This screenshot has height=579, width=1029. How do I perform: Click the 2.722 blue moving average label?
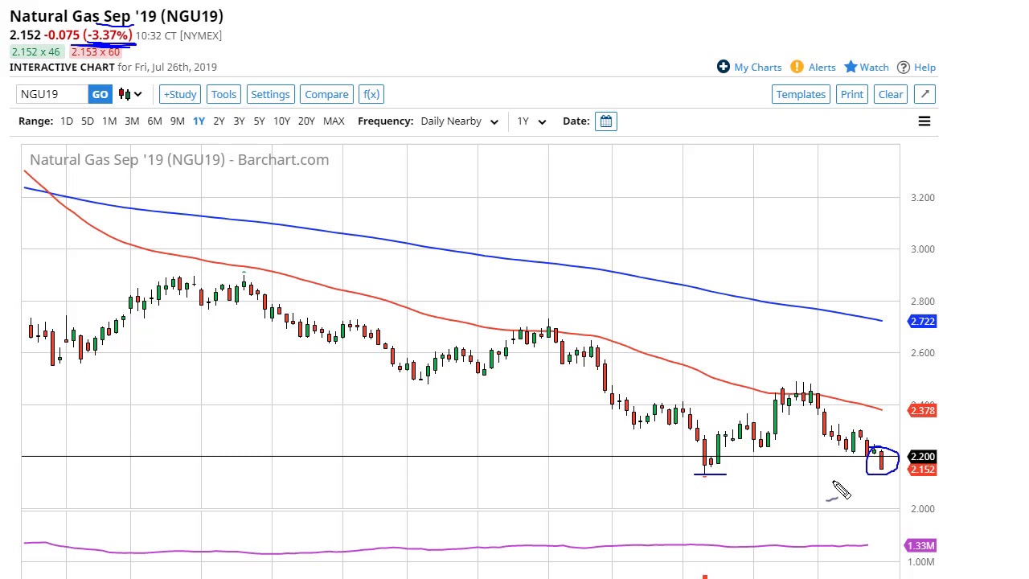tap(922, 322)
